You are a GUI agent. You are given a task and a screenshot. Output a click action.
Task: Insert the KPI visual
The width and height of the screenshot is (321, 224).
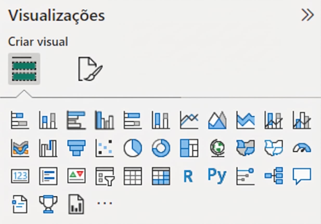(76, 176)
